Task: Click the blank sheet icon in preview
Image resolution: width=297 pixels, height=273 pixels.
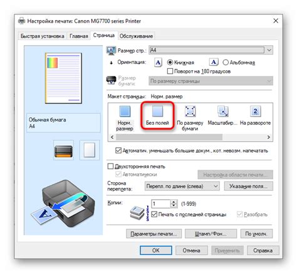Action: [x=90, y=150]
